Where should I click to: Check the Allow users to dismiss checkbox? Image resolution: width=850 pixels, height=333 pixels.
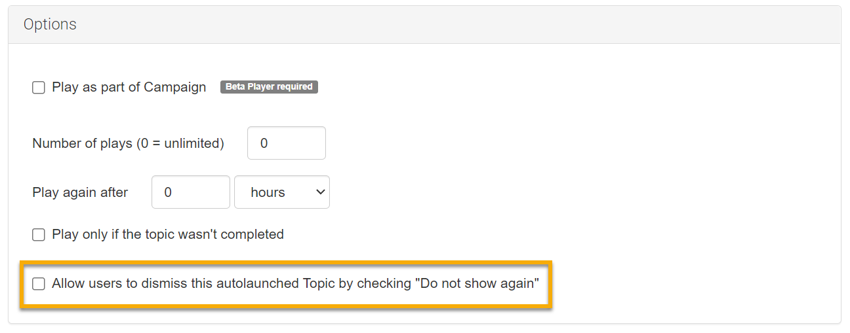[39, 284]
